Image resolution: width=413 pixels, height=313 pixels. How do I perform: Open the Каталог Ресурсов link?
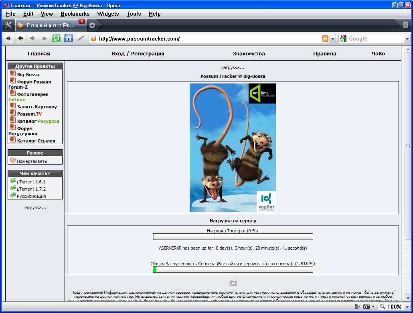pos(38,121)
